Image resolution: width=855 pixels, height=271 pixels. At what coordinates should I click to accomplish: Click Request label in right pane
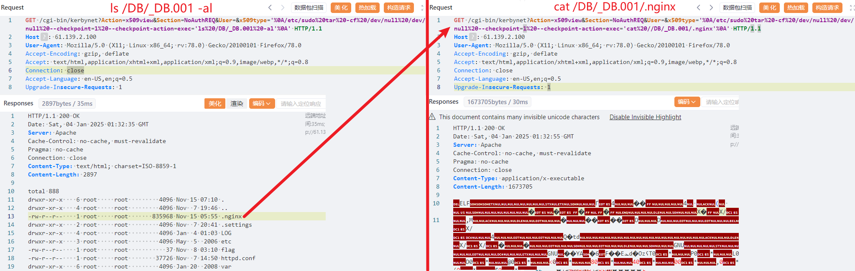(441, 8)
